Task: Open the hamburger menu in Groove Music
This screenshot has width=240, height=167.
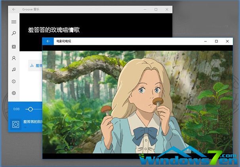Action: (14, 22)
